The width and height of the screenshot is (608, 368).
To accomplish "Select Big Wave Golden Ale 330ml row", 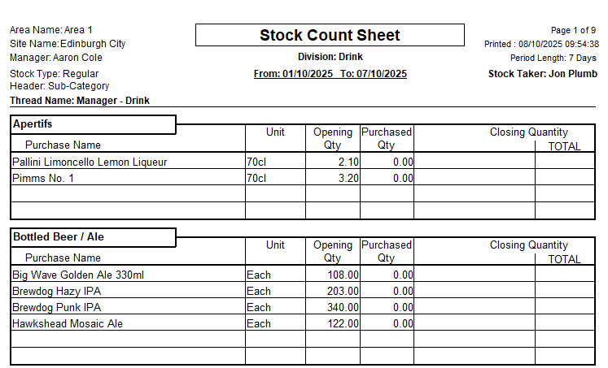I will point(78,275).
